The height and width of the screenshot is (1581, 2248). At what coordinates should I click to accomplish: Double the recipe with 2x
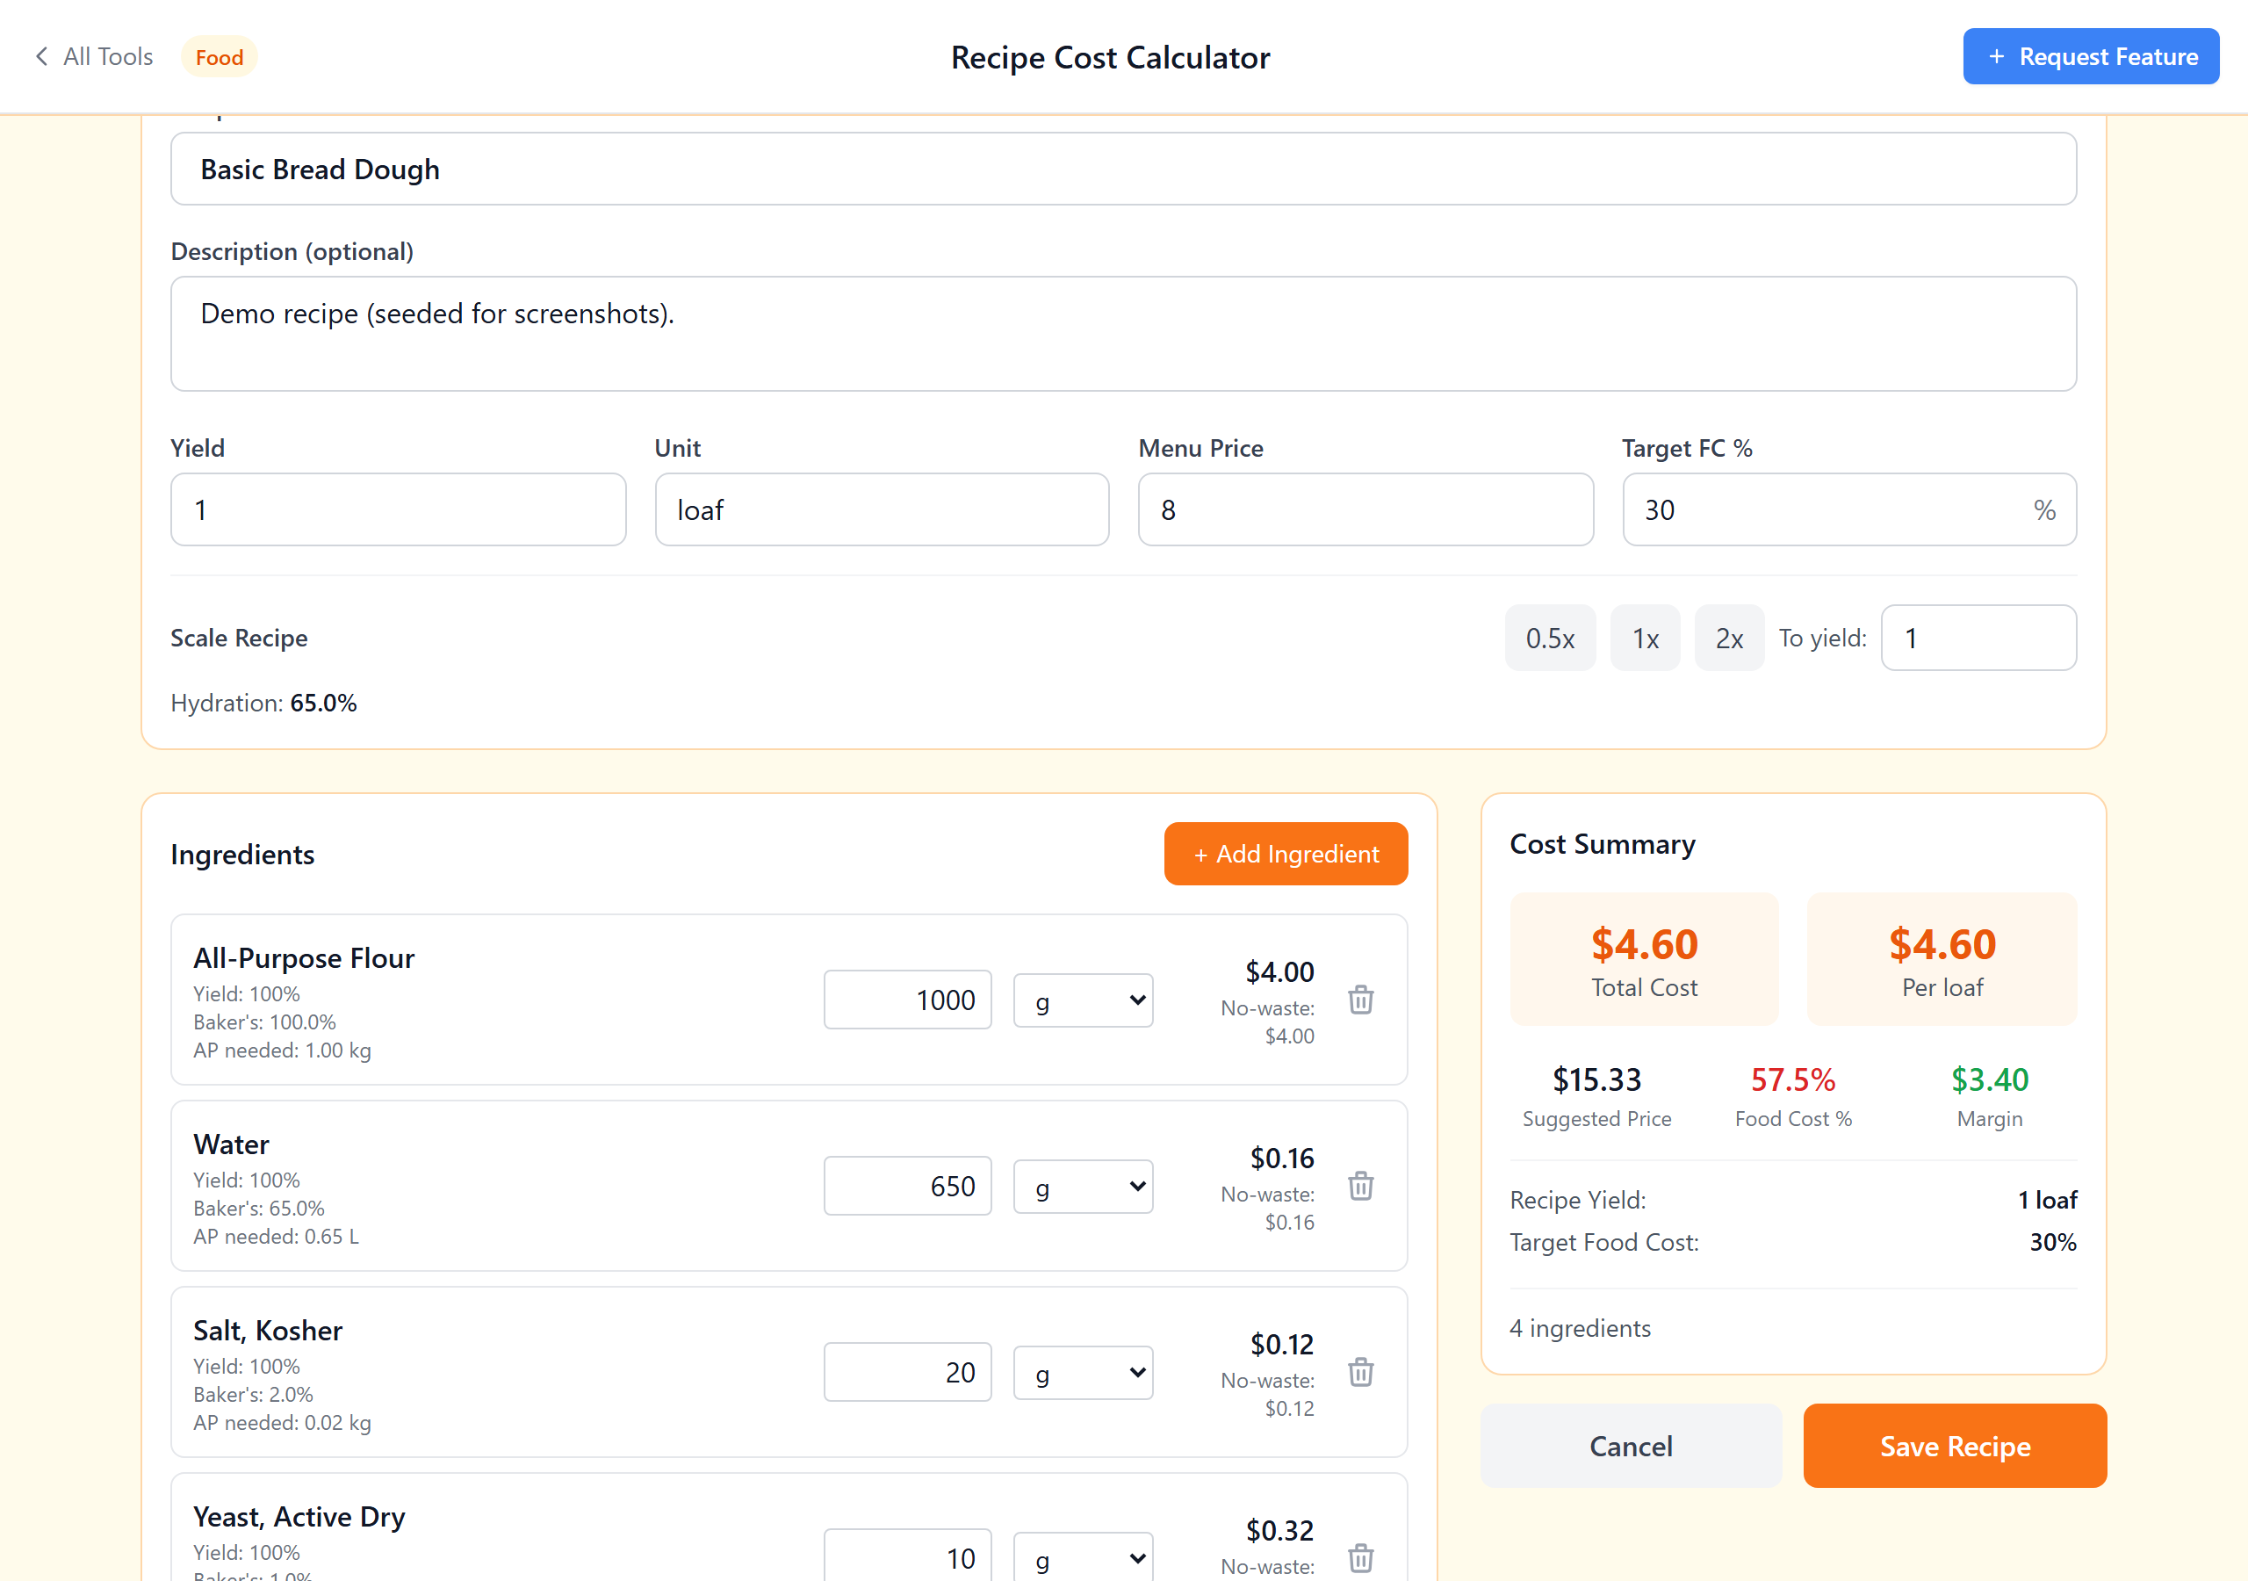click(1729, 638)
